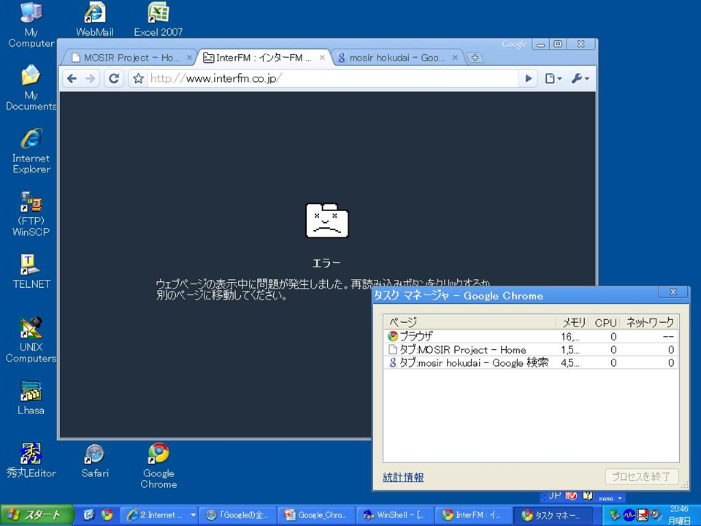Reload the InterFM page
The image size is (701, 526).
click(x=114, y=79)
